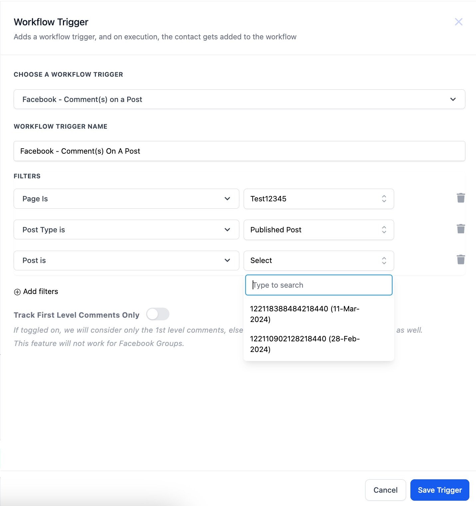Click the Save Trigger button
The height and width of the screenshot is (506, 476).
pyautogui.click(x=439, y=490)
